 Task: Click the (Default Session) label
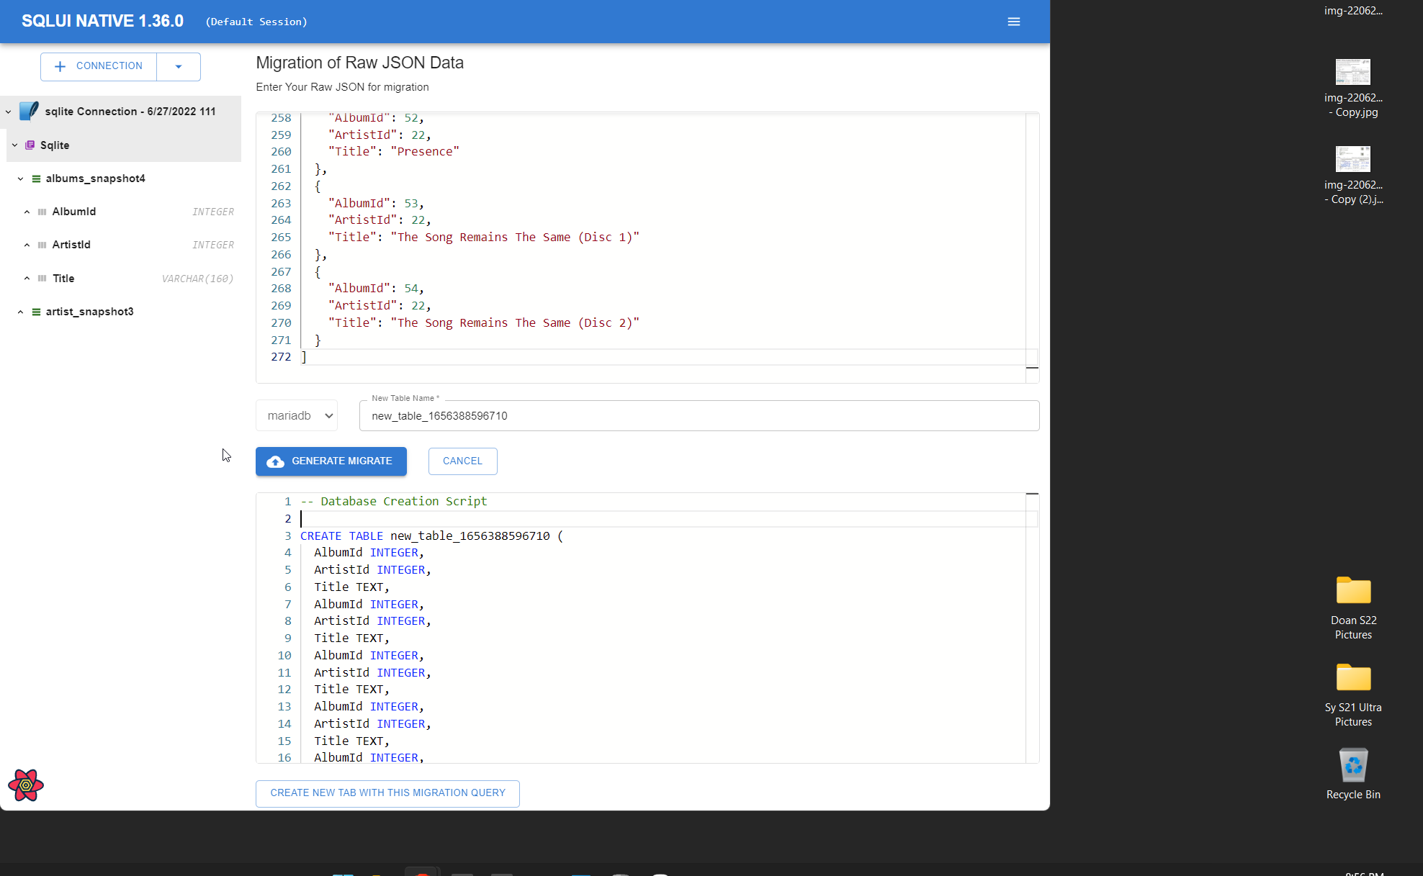click(256, 22)
